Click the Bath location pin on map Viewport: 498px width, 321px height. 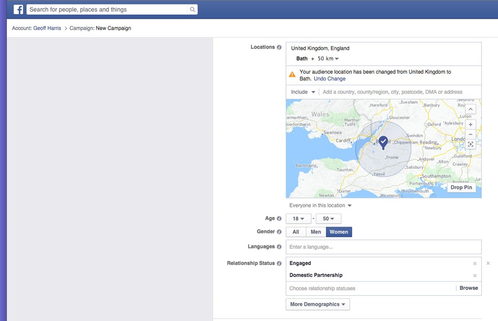pos(383,142)
